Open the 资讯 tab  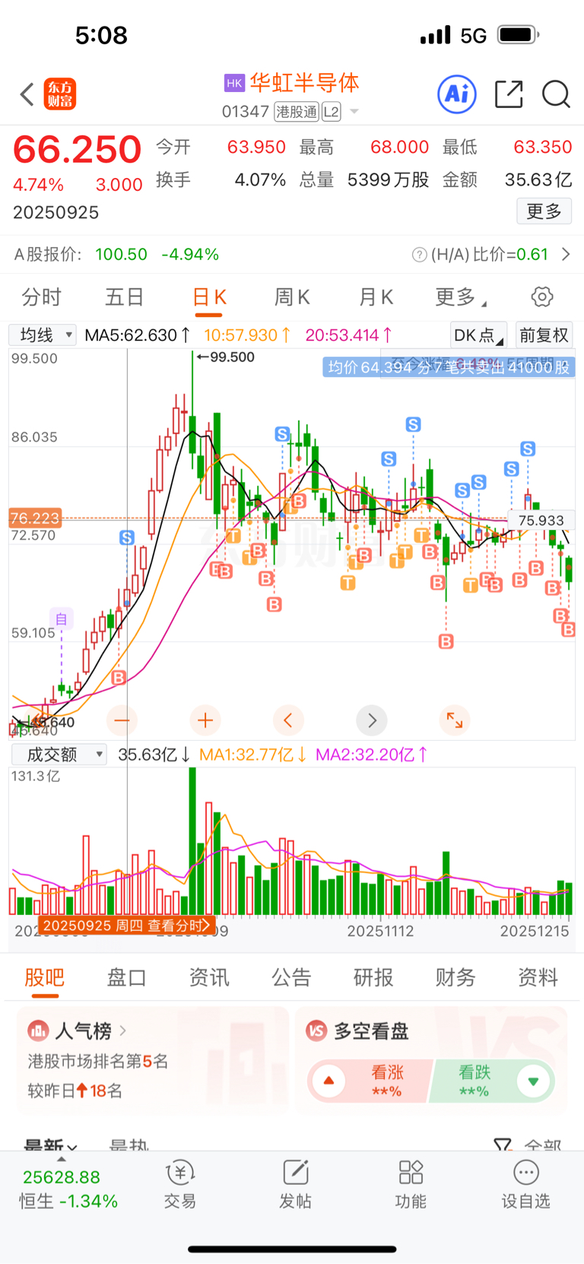pyautogui.click(x=209, y=977)
